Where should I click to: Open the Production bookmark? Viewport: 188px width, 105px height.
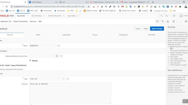46,11
